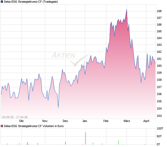Click the red volume bar at start of December
This screenshot has height=147, width=167.
(65, 143)
